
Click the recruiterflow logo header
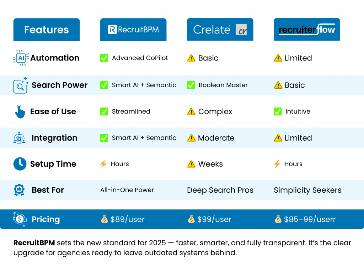pyautogui.click(x=307, y=30)
